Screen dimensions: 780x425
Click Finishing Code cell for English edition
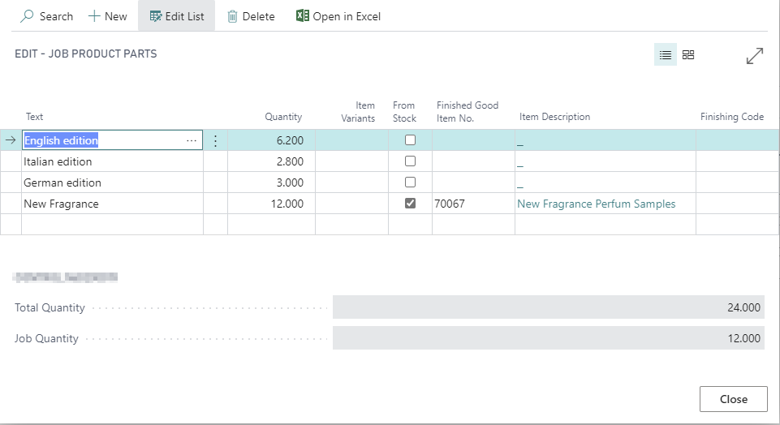737,140
